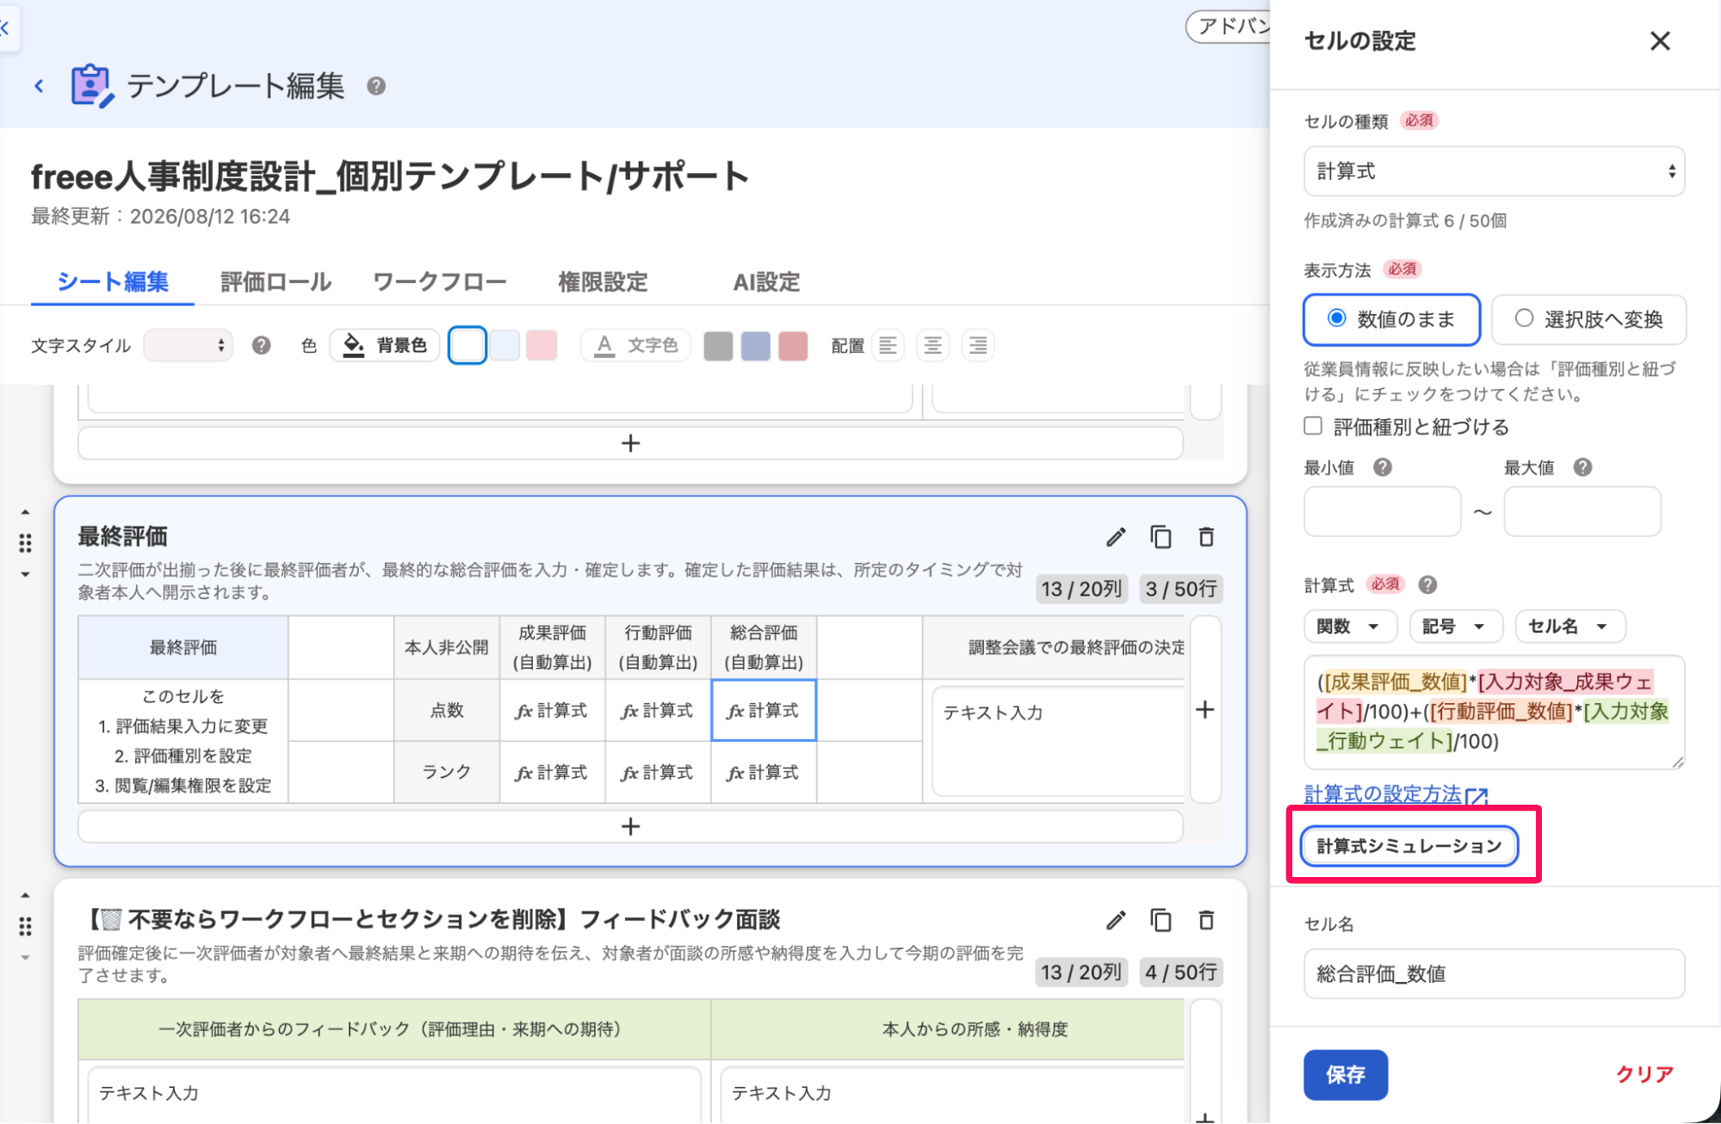Viewport: 1721px width, 1124px height.
Task: Choose the red text color swatch
Action: (x=793, y=345)
